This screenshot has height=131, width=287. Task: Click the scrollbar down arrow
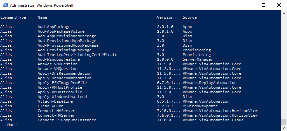[x=284, y=128]
